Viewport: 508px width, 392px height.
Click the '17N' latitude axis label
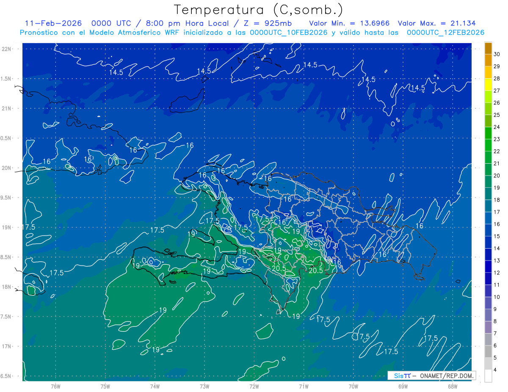coord(7,346)
